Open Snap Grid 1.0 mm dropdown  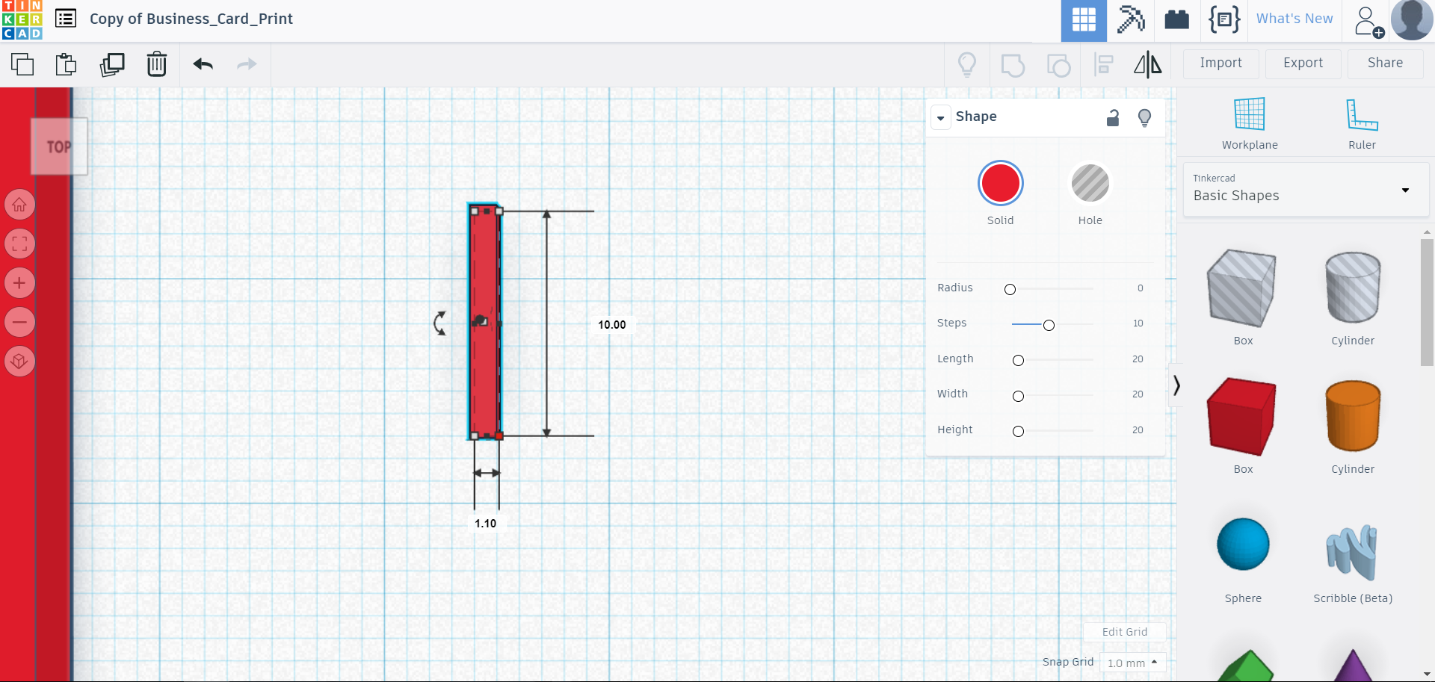click(x=1132, y=663)
